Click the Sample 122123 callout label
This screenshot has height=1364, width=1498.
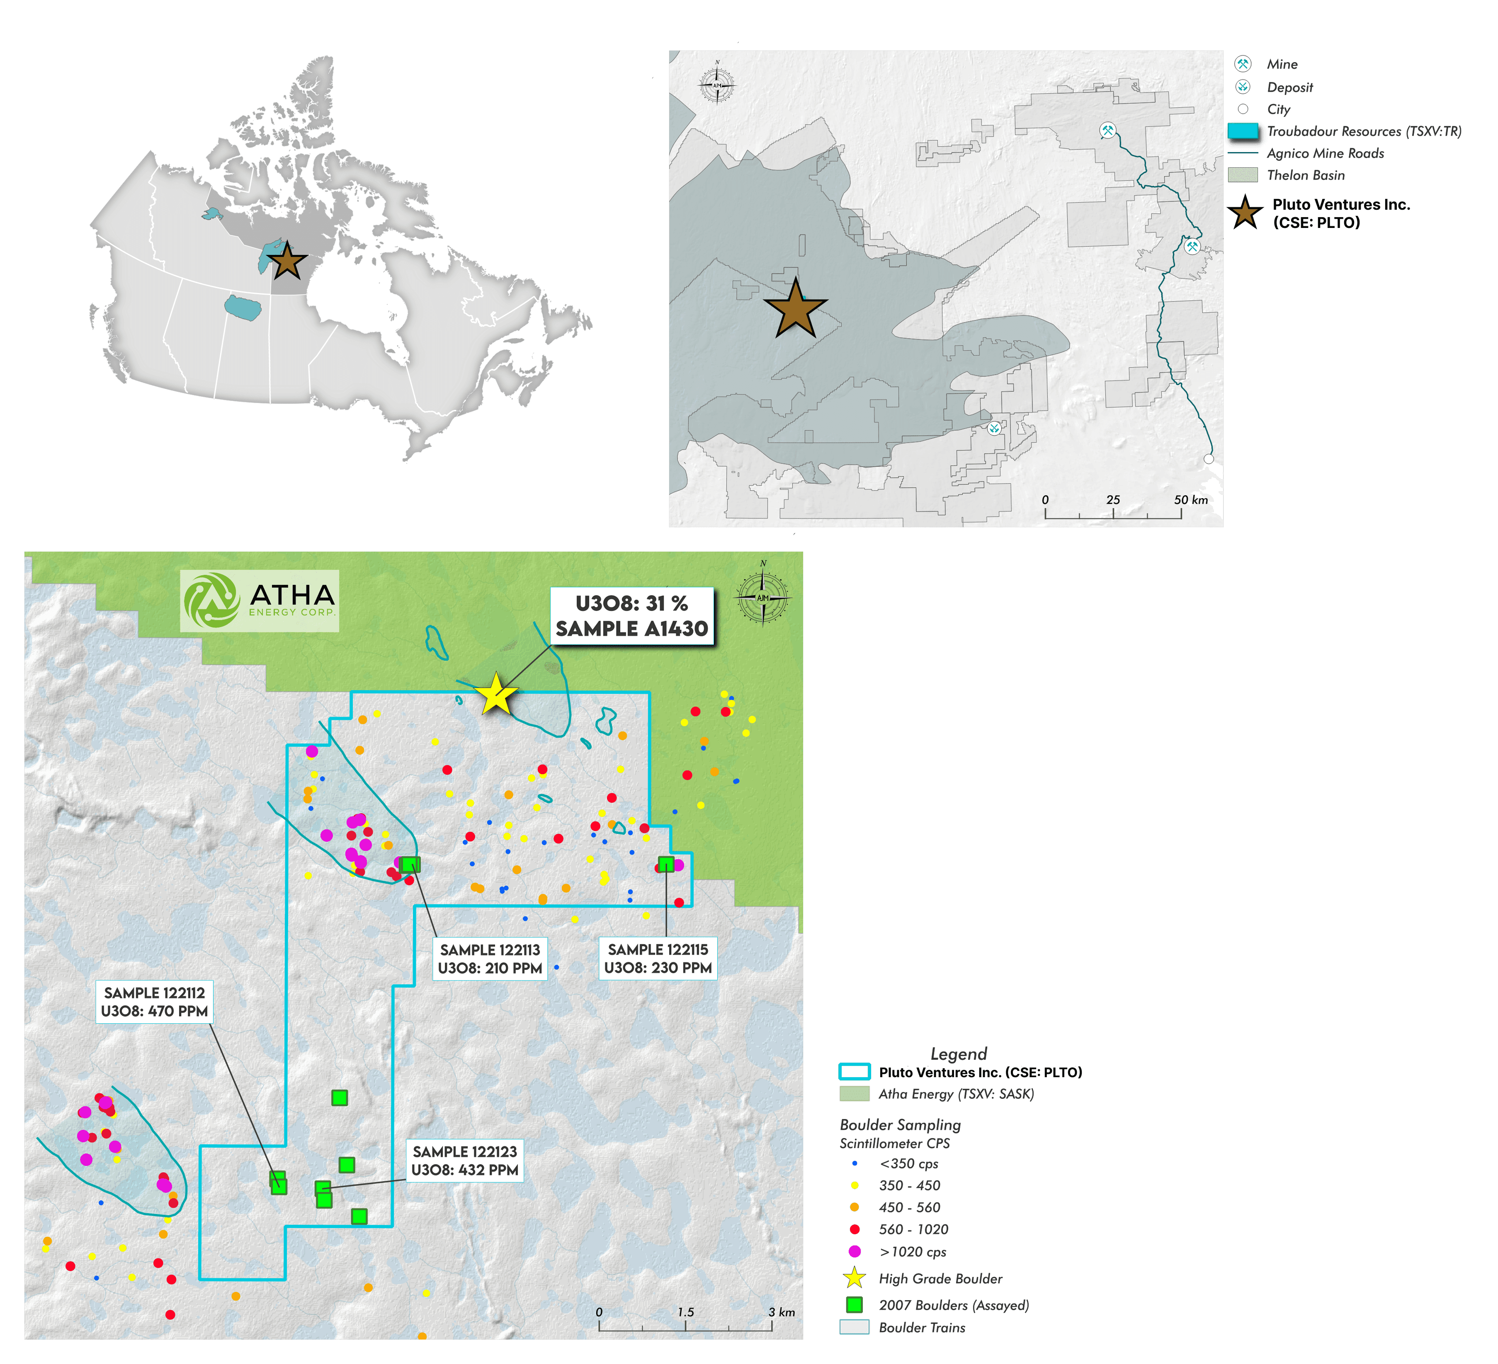[x=464, y=1160]
